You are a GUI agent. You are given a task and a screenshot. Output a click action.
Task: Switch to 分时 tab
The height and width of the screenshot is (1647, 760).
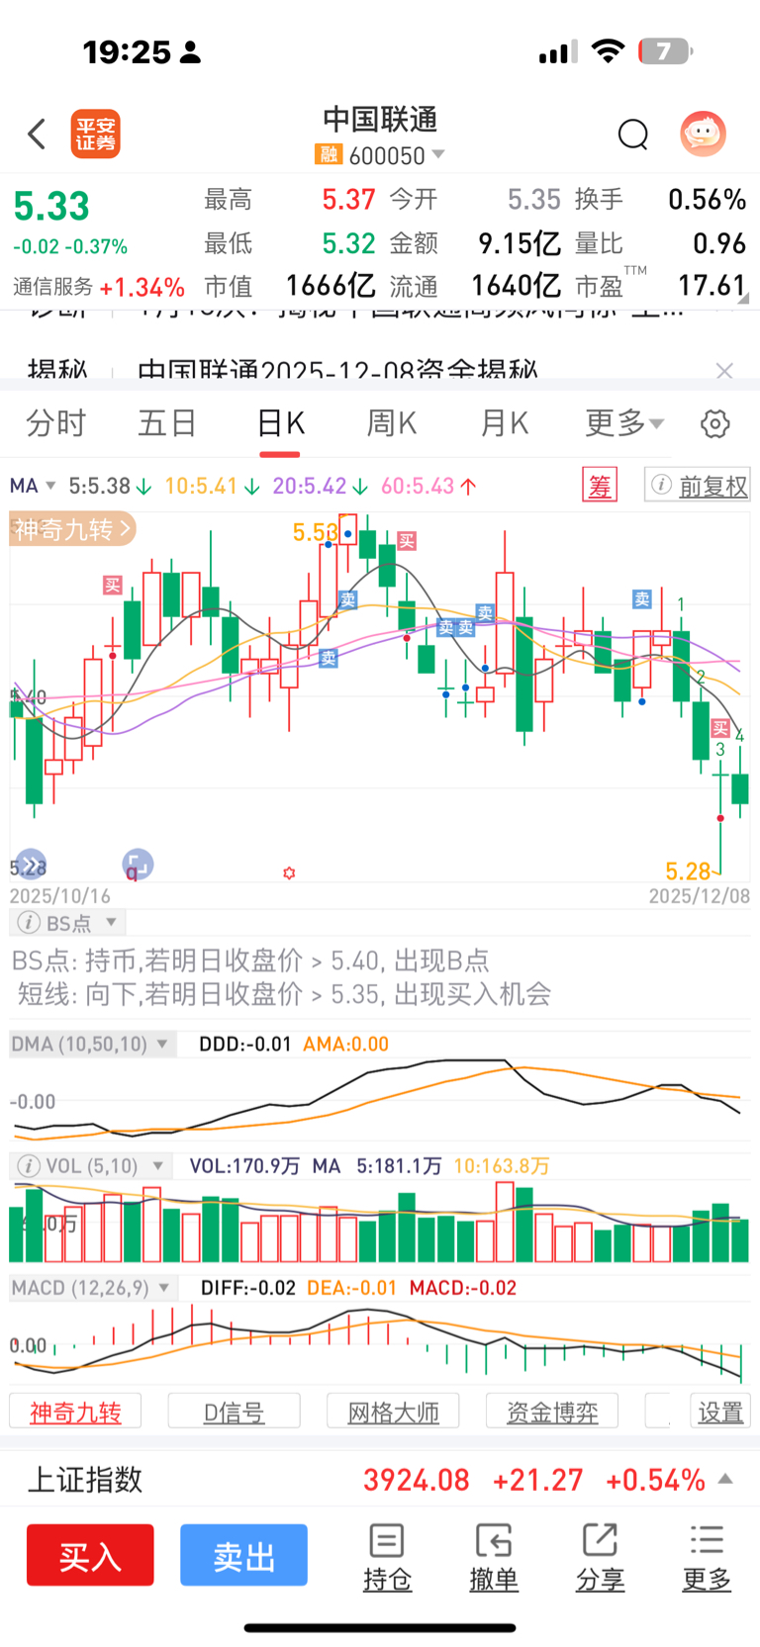[55, 423]
